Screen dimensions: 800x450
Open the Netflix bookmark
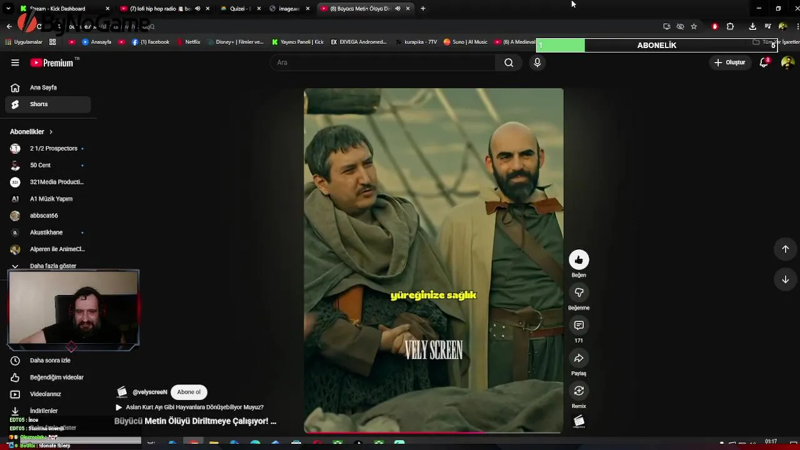[188, 42]
